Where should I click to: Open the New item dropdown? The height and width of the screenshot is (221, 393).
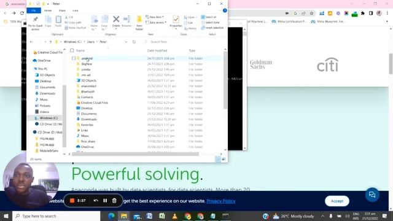coord(155,17)
